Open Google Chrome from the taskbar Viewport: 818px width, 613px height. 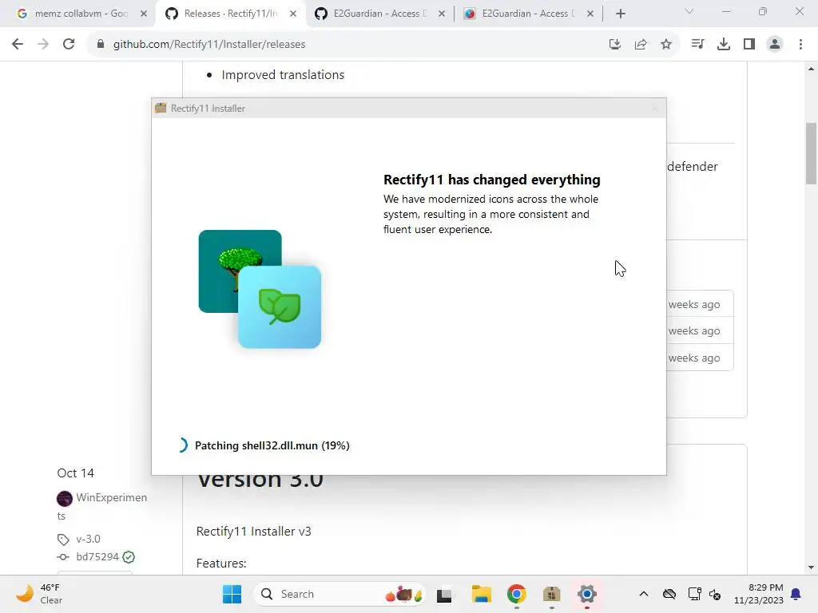[x=517, y=594]
